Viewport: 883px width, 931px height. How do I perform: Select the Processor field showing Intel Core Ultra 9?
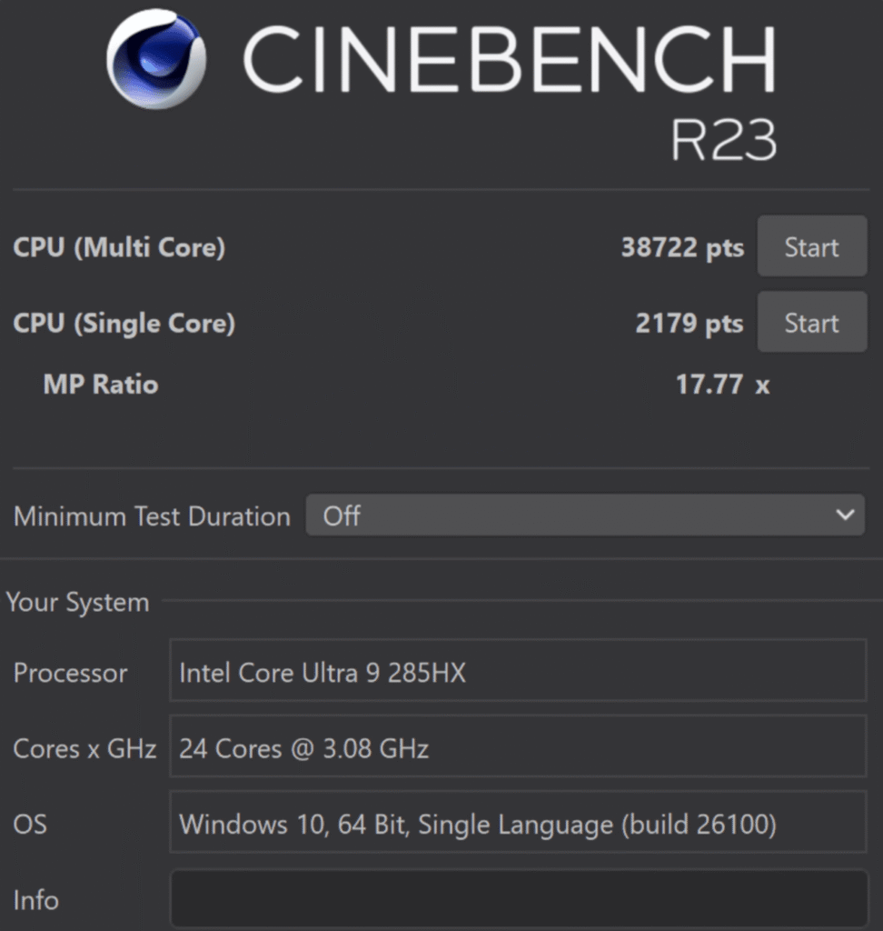(x=518, y=673)
